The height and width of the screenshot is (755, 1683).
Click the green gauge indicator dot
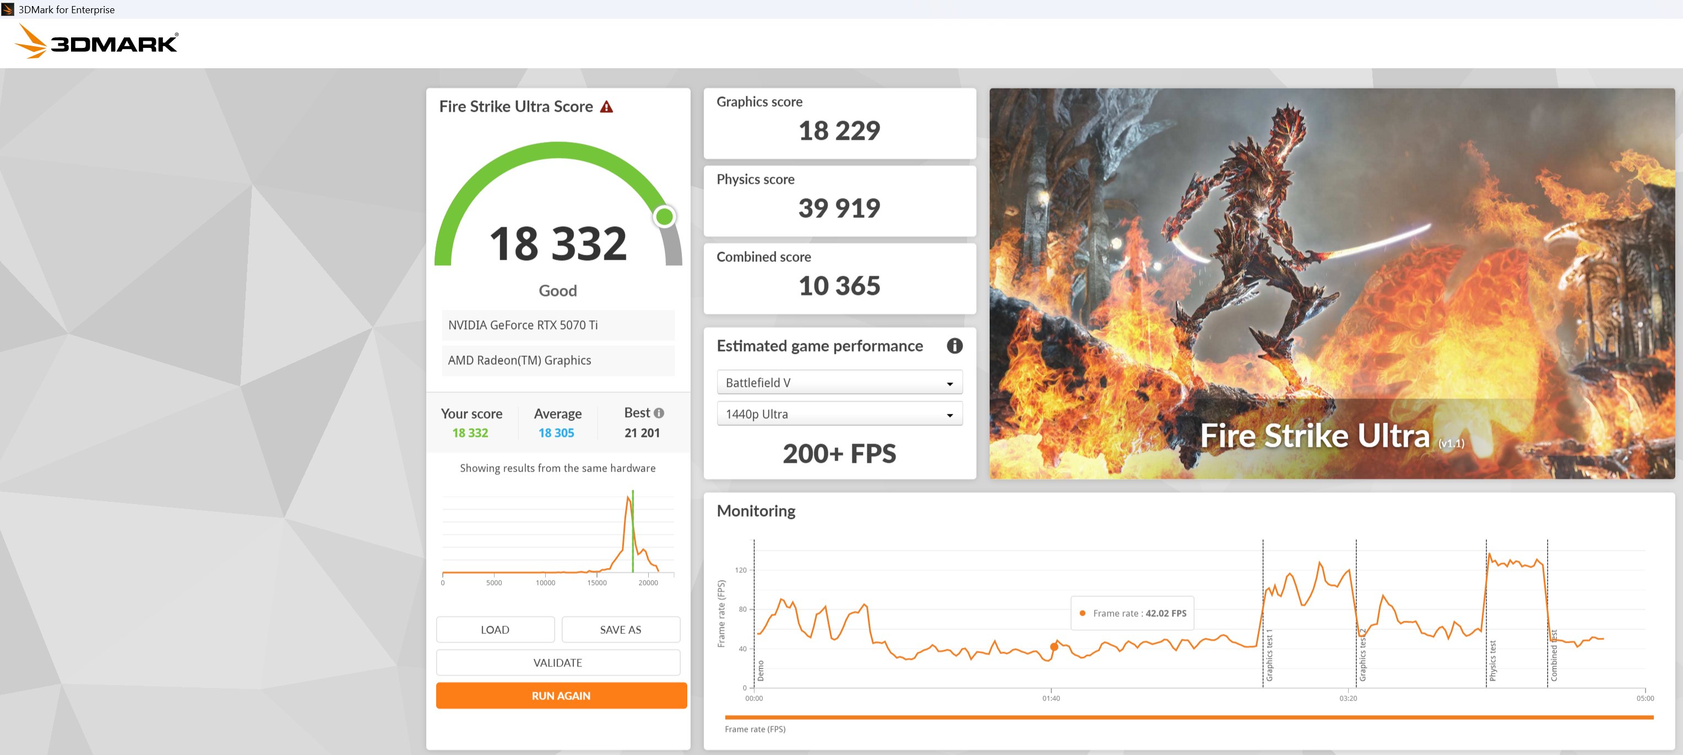pos(665,217)
